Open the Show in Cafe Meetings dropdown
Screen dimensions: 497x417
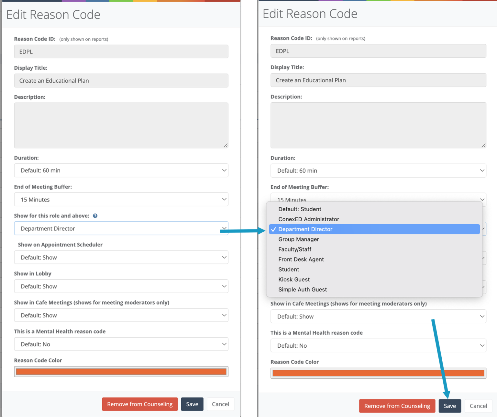pos(121,315)
